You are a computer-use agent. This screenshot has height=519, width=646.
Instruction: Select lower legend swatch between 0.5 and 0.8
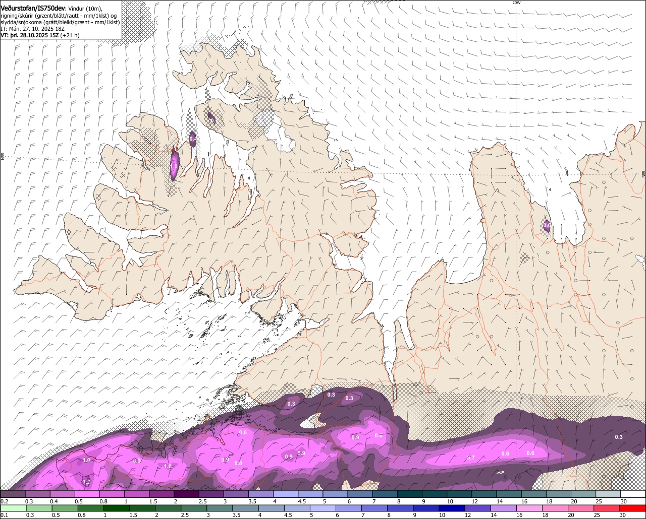coord(65,508)
